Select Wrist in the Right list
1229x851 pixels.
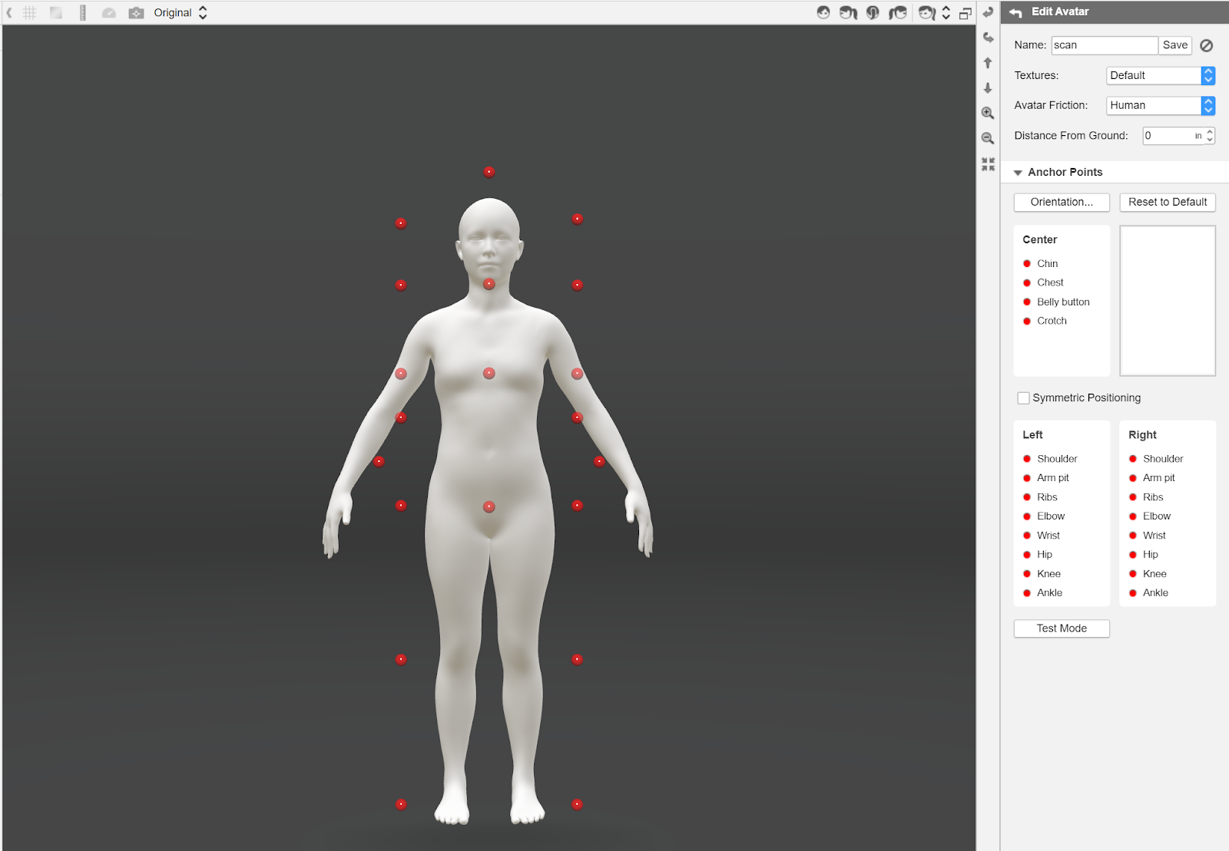point(1154,536)
